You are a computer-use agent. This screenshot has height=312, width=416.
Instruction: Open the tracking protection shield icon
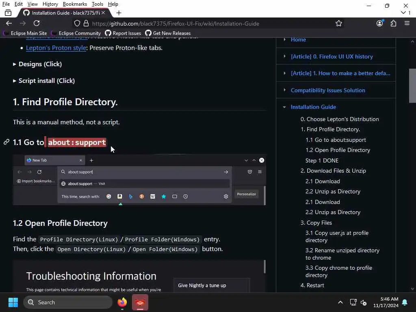click(77, 23)
